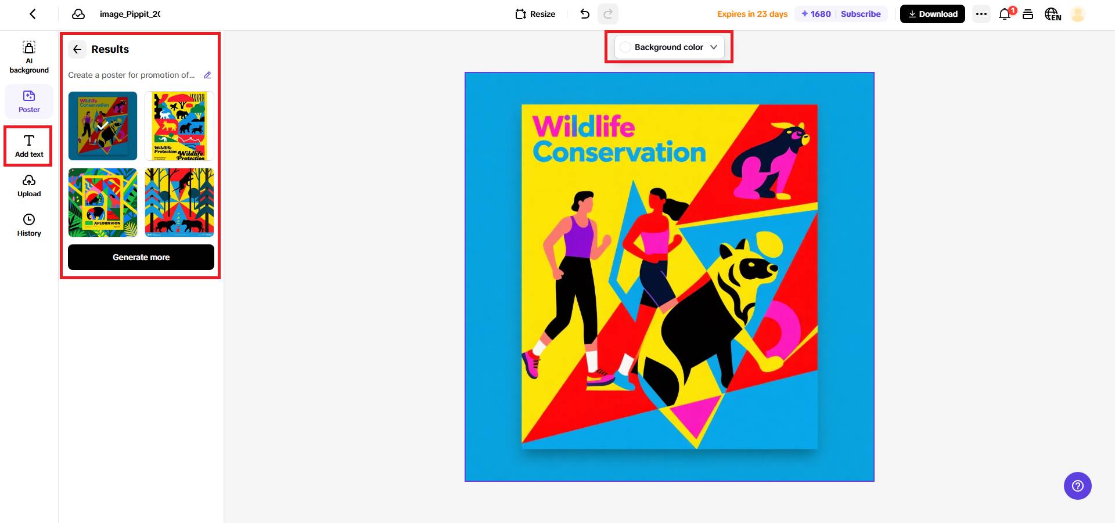Open the notifications bell
This screenshot has height=523, width=1115.
[1005, 14]
